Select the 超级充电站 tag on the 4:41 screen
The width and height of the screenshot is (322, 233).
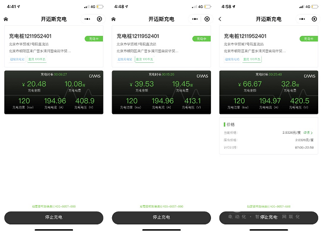(x=19, y=59)
